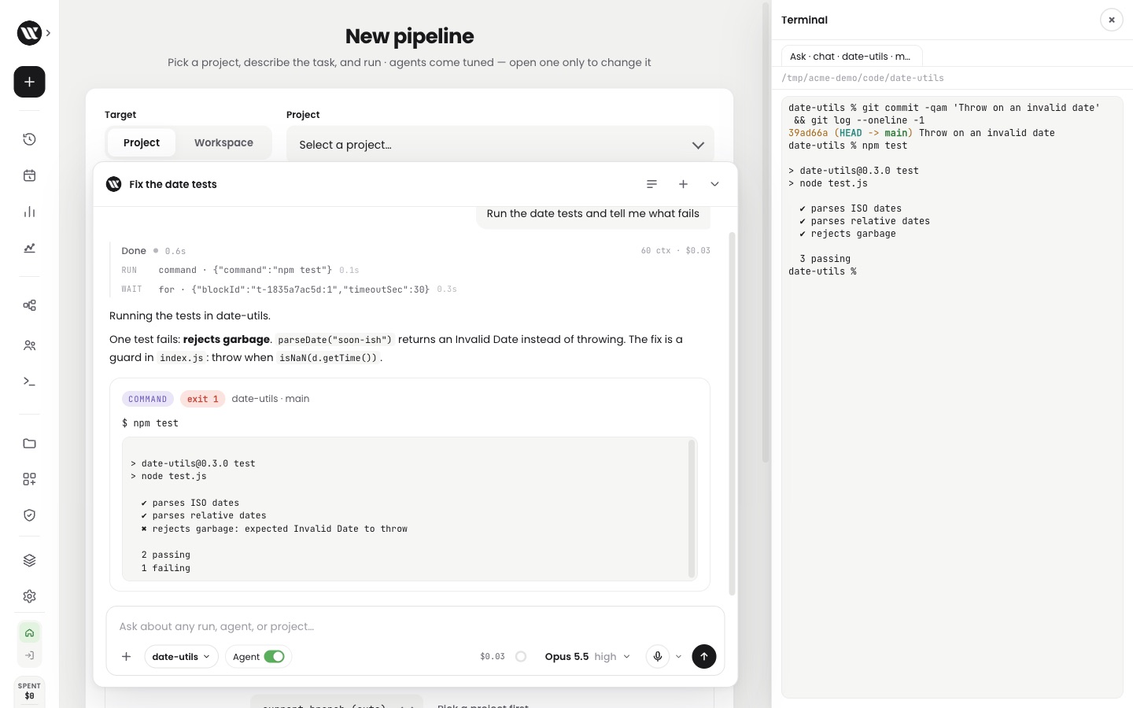Open the date-utils project selector in composer
This screenshot has width=1133, height=708.
pyautogui.click(x=181, y=657)
